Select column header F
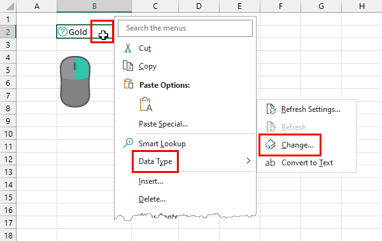 tap(281, 6)
